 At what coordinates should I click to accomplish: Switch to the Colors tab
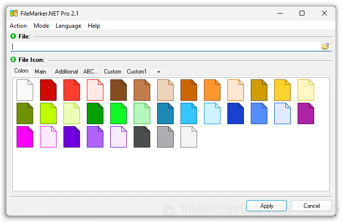click(21, 71)
